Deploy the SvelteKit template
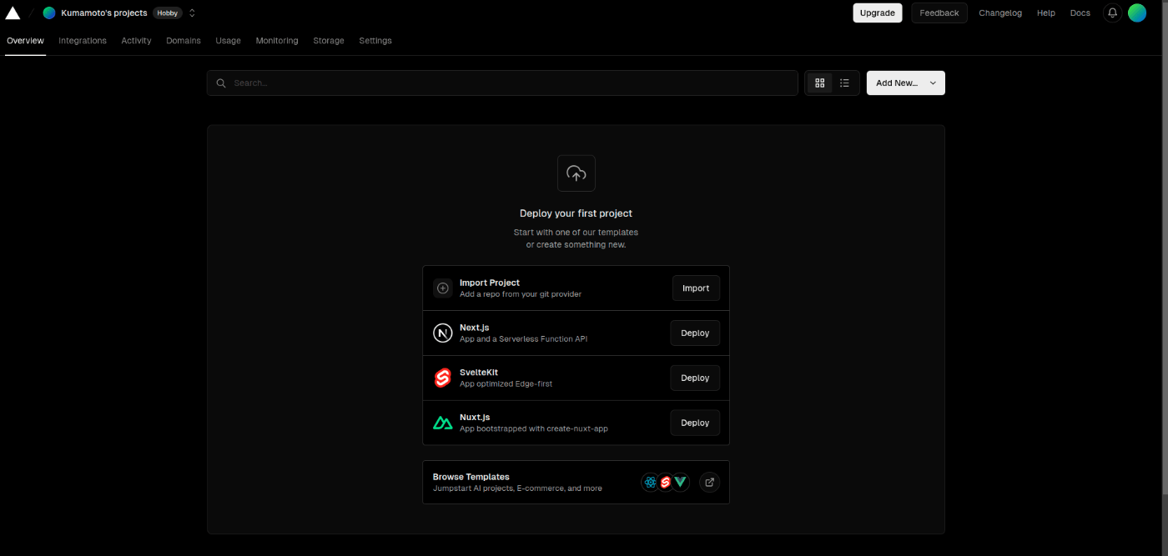The image size is (1168, 556). [x=695, y=378]
